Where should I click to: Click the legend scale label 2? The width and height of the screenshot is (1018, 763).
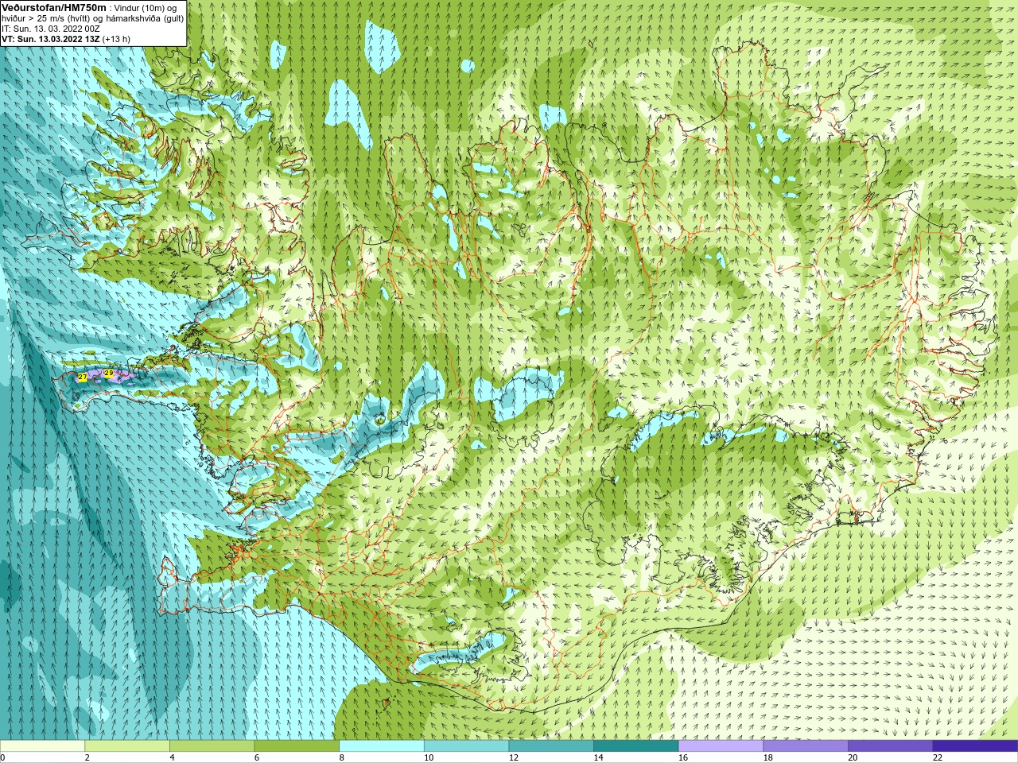click(87, 757)
